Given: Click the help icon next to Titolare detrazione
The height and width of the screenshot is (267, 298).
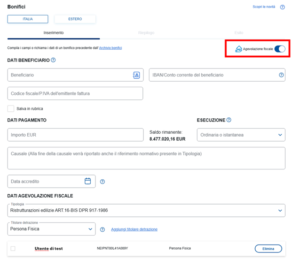Looking at the screenshot, I should [x=102, y=229].
